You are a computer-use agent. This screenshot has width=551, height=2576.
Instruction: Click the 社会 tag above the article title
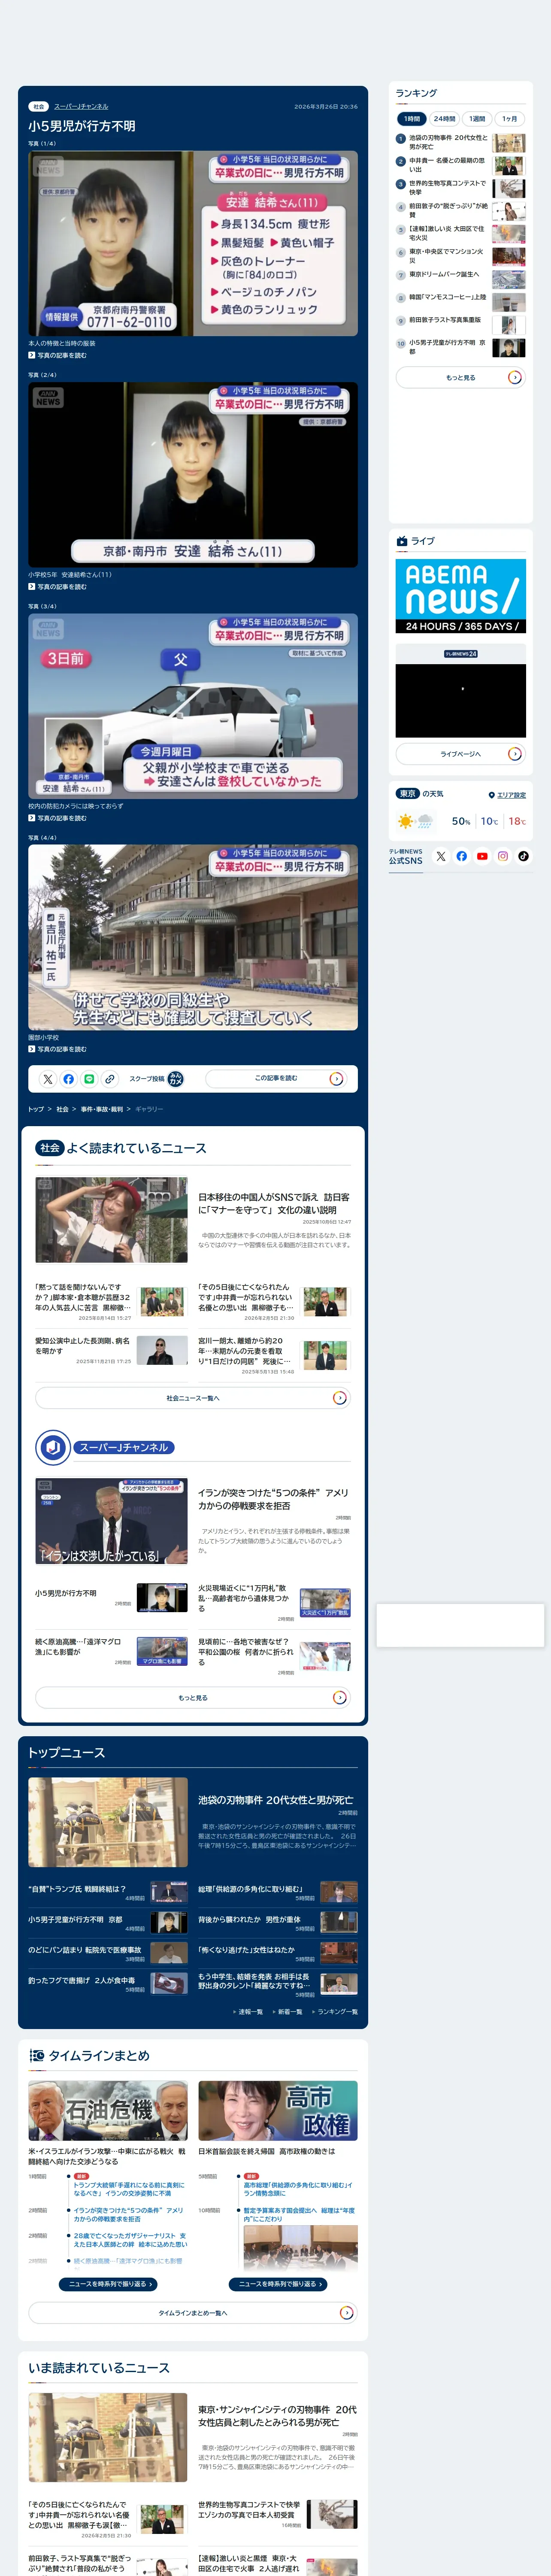click(39, 106)
